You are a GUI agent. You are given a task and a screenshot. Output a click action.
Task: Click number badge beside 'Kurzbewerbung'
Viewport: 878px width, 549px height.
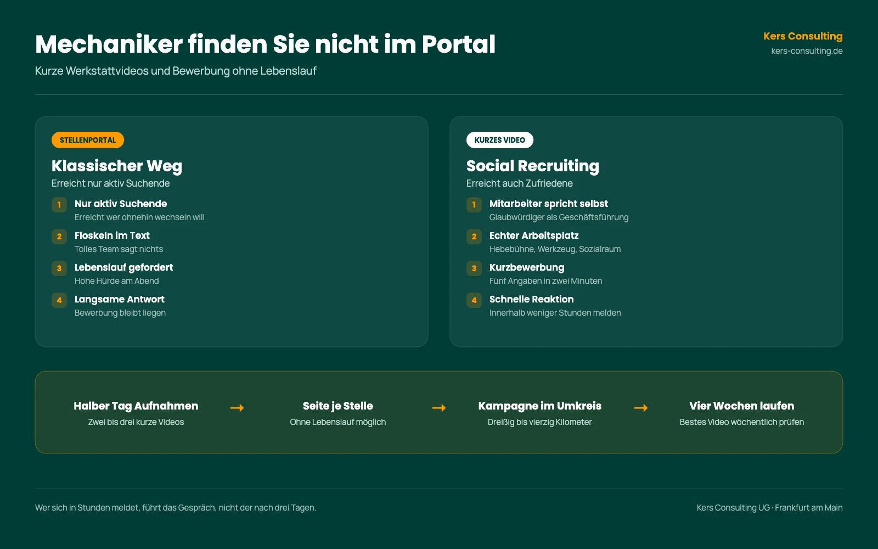(474, 268)
